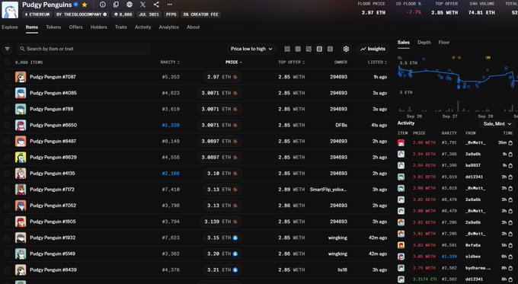Click the Pudgy Penguins collection avatar
Screen dimensions: 518x284
(x=10, y=10)
